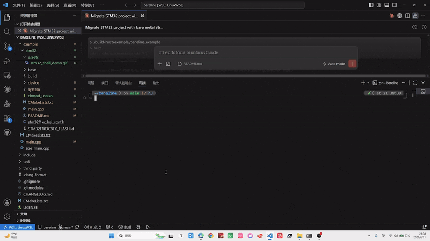Open STM32F103C8TX_FLASH.ld file

pos(51,129)
